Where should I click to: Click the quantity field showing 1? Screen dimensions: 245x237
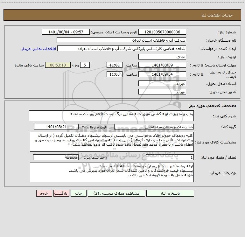pyautogui.click(x=170, y=157)
